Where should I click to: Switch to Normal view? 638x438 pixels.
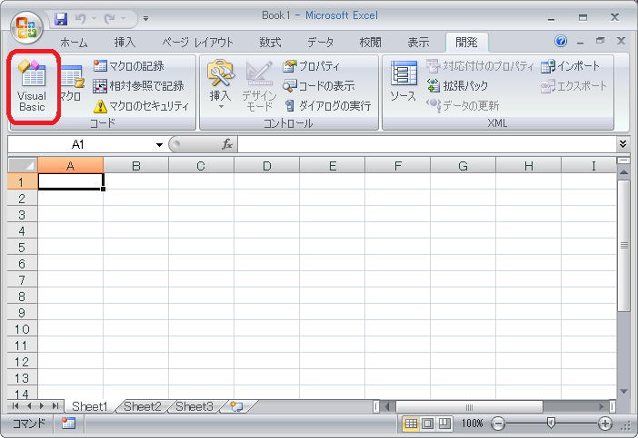click(411, 423)
